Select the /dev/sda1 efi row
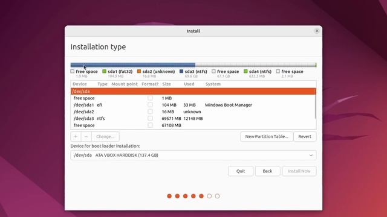The height and width of the screenshot is (217, 387). coord(193,105)
